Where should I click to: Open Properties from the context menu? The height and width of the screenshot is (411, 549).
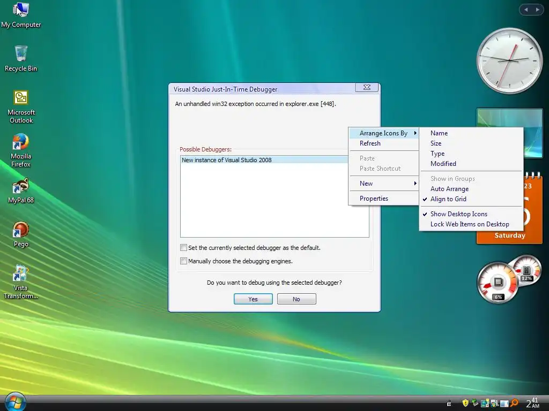(x=384, y=198)
